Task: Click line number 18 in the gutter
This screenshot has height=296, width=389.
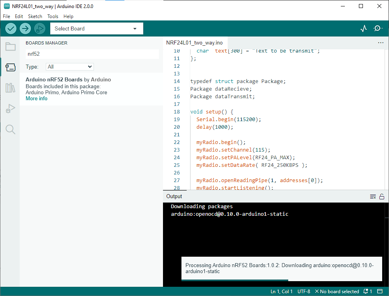Action: (177, 112)
